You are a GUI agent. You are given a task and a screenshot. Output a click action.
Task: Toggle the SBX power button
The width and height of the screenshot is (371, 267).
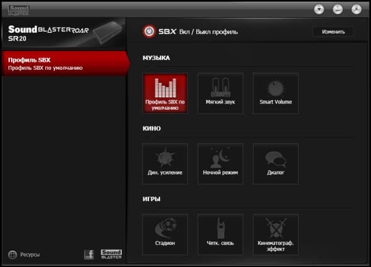coord(149,31)
